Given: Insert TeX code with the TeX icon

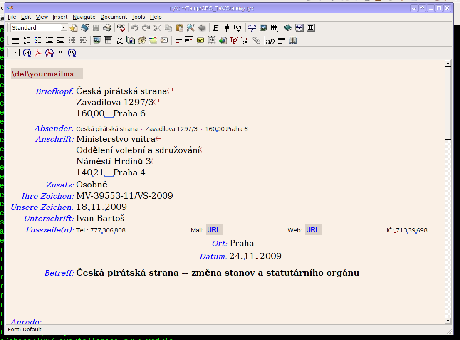Looking at the screenshot, I should pos(234,40).
